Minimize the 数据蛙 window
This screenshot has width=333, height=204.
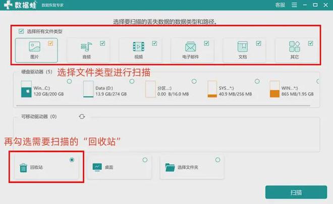[x=305, y=5]
